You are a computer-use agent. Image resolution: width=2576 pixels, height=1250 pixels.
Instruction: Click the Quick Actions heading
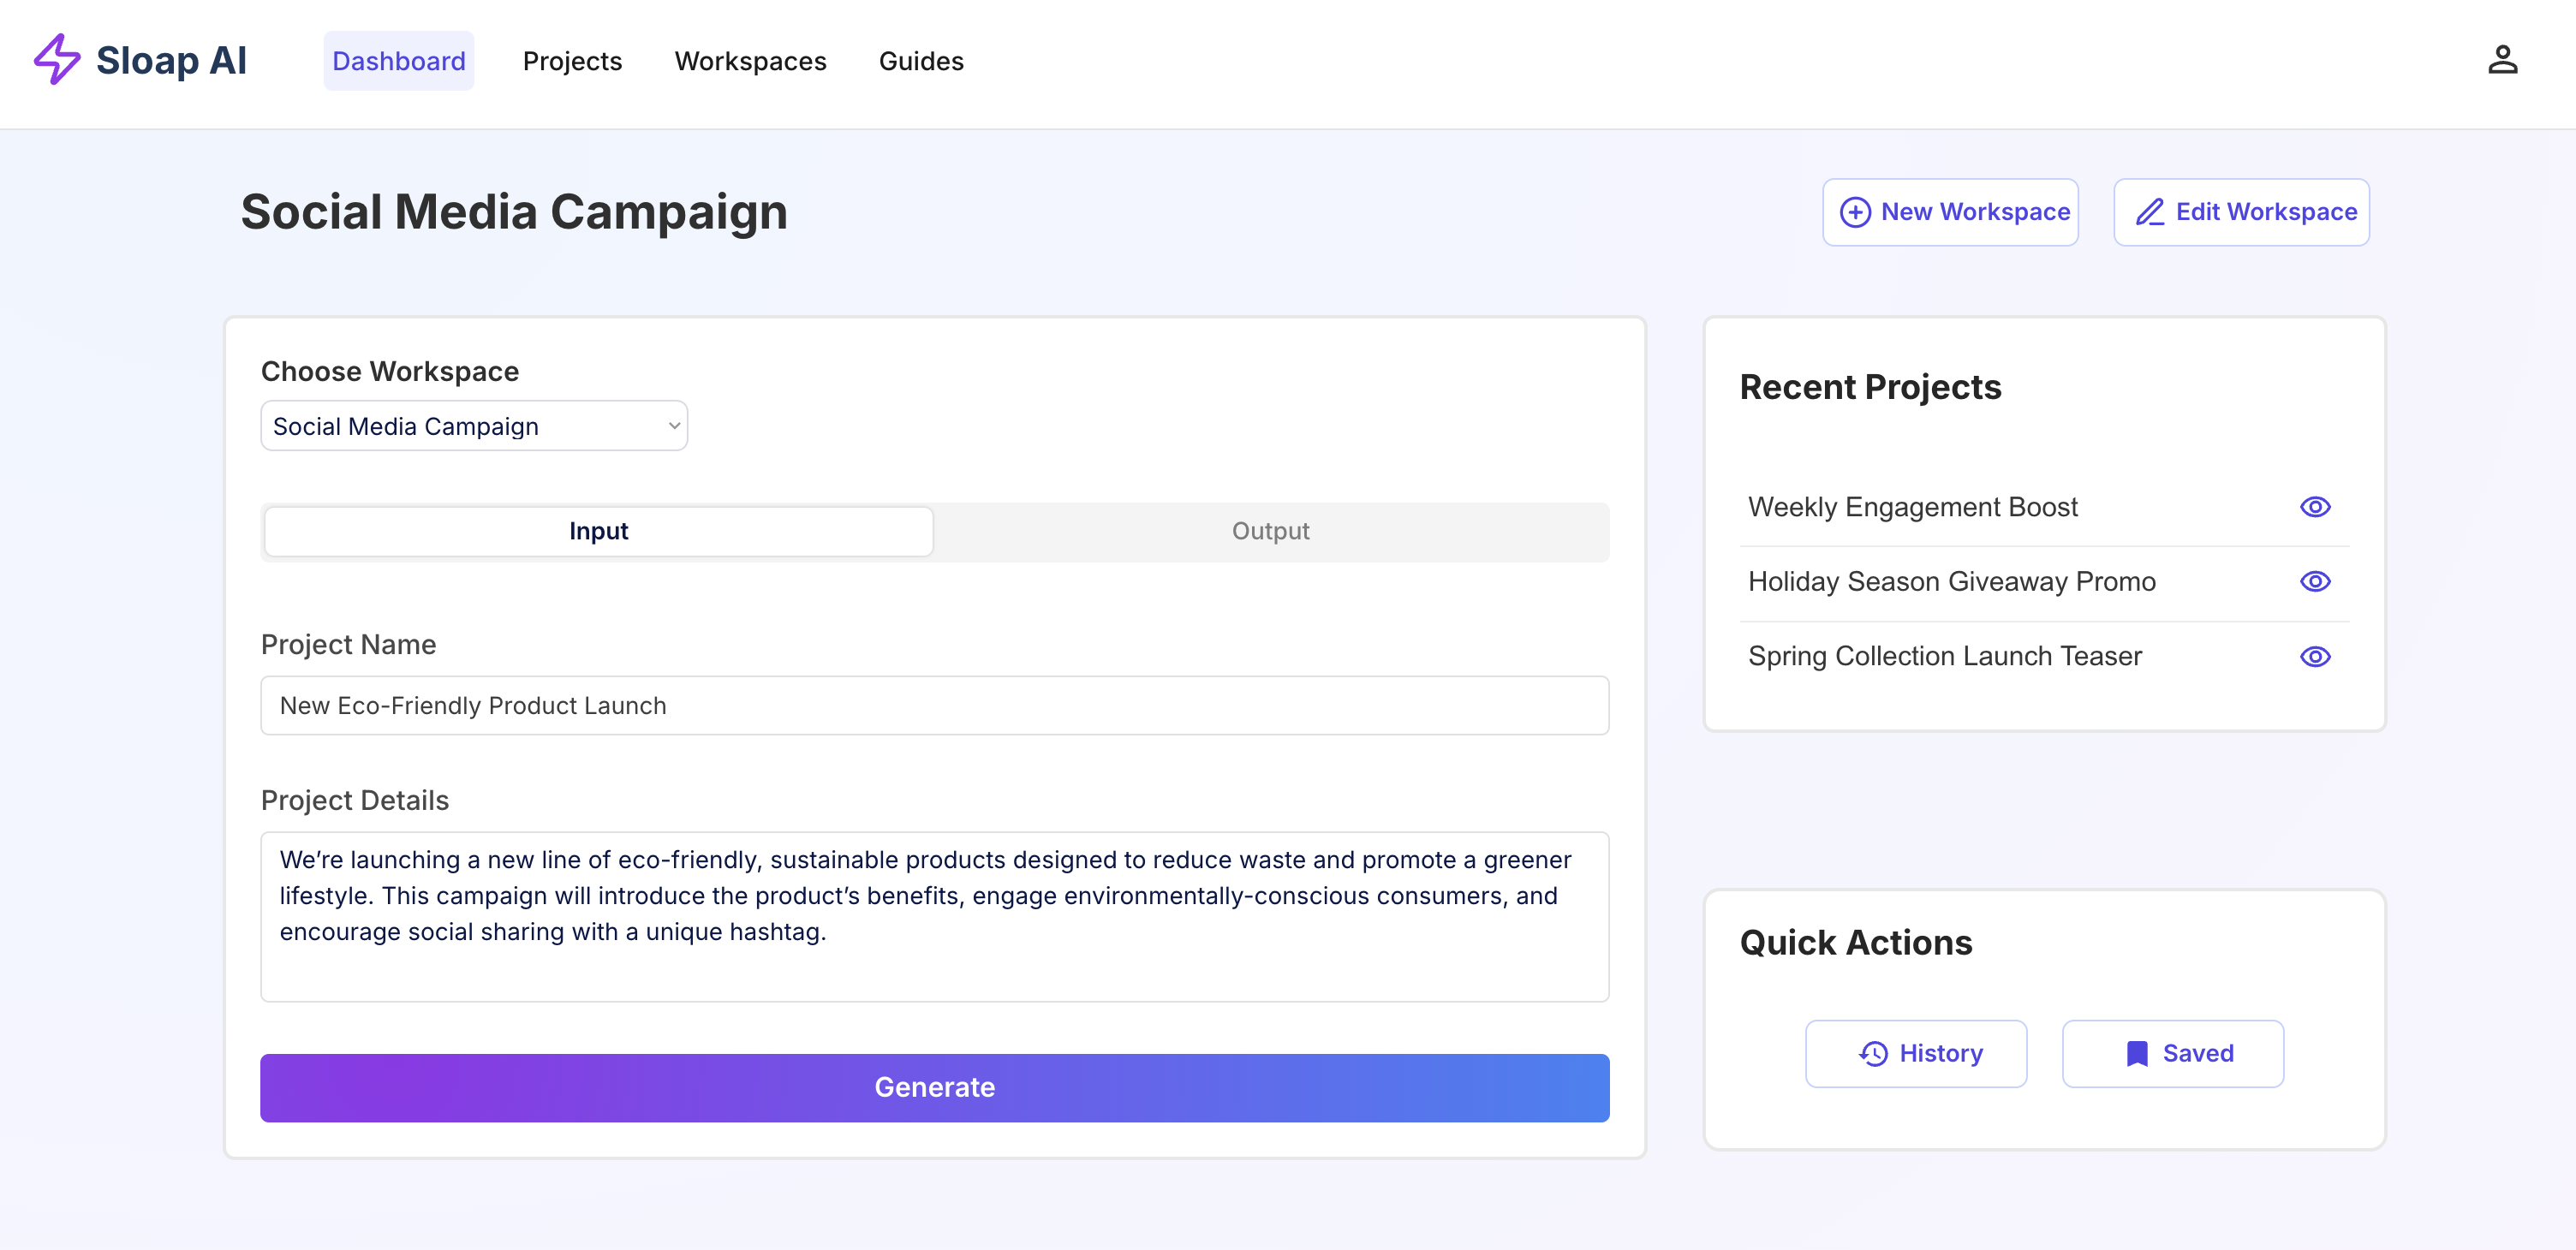1856,943
